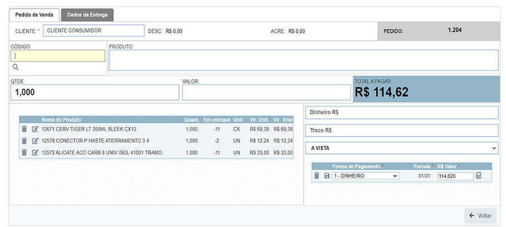The width and height of the screenshot is (506, 227).
Task: Open the 1 - DINHEIRO payment method dropdown
Action: coord(365,176)
